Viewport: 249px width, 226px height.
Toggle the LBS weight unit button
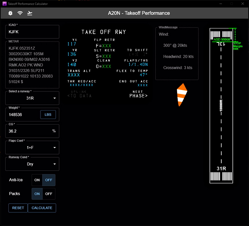click(x=48, y=114)
